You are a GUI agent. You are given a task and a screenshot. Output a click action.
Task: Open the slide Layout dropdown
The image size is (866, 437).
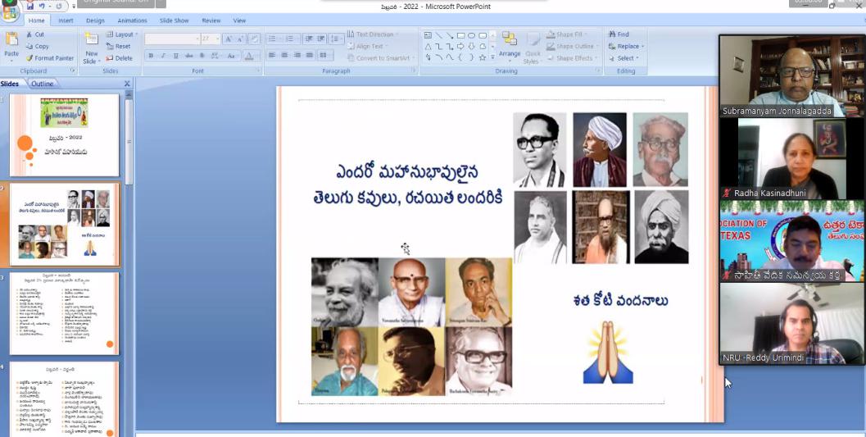[x=122, y=34]
